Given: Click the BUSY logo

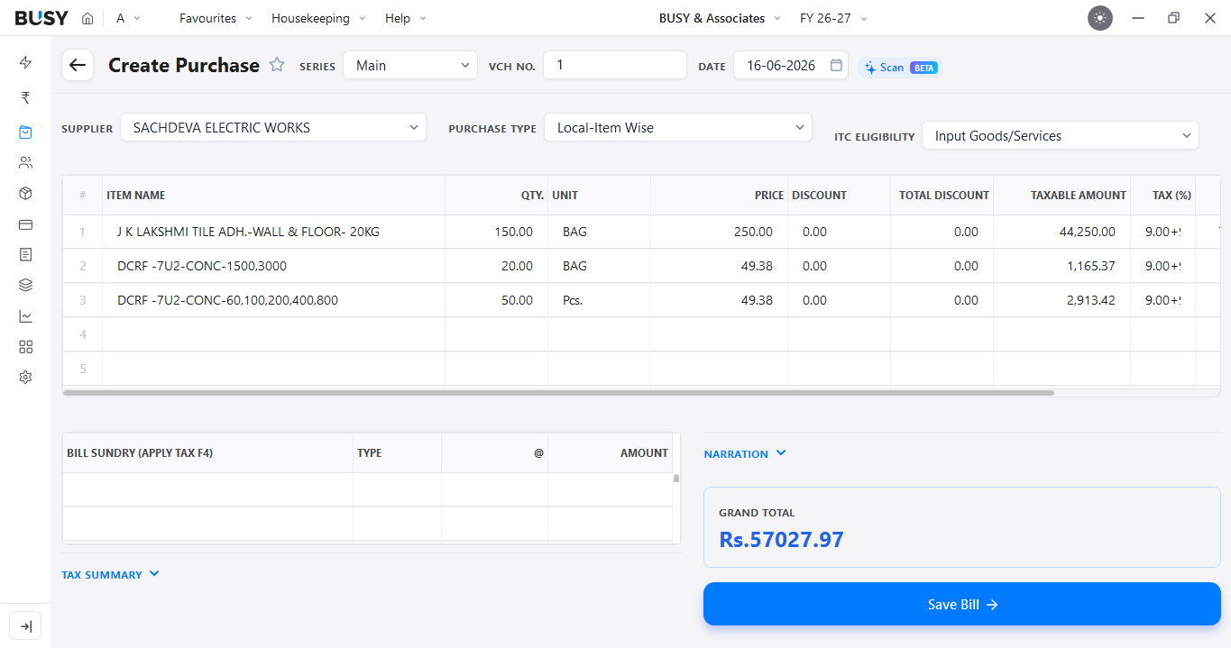Looking at the screenshot, I should pyautogui.click(x=41, y=18).
